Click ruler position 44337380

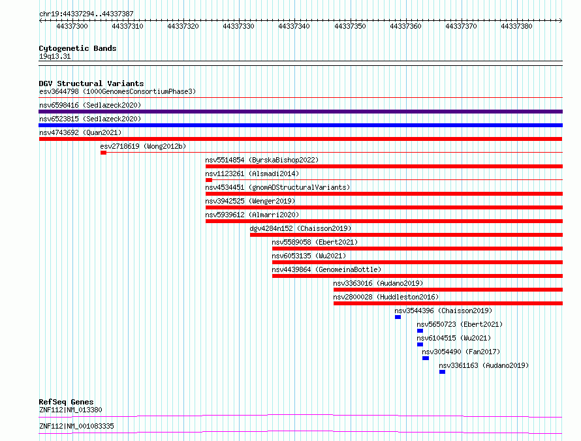[516, 26]
